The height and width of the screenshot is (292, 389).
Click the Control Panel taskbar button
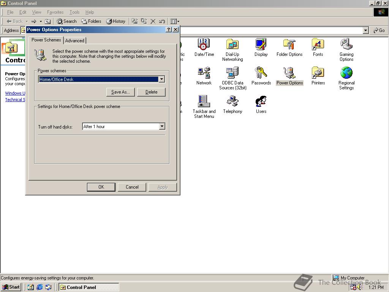coord(89,287)
